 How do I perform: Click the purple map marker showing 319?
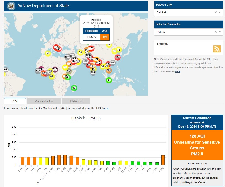point(55,69)
